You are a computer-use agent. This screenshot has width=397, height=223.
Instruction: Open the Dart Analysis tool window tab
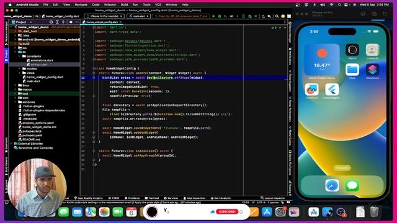[221, 198]
